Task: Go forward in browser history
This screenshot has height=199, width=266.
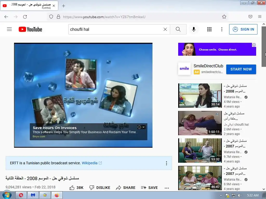Action: pyautogui.click(x=16, y=17)
